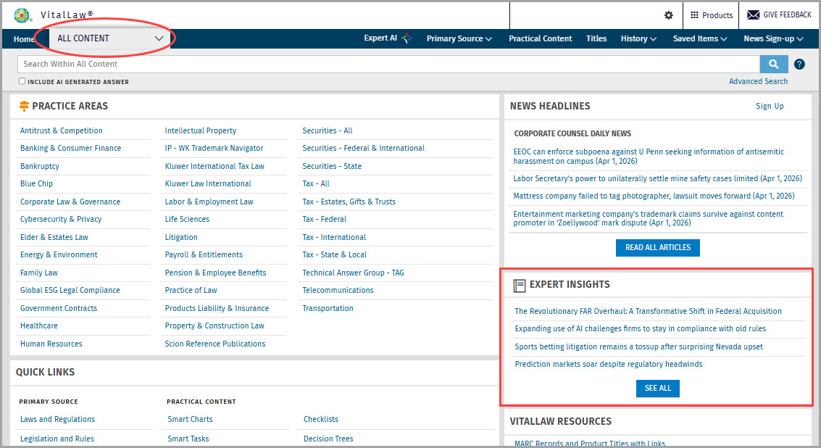Click the Expert Insights document icon

pos(520,285)
